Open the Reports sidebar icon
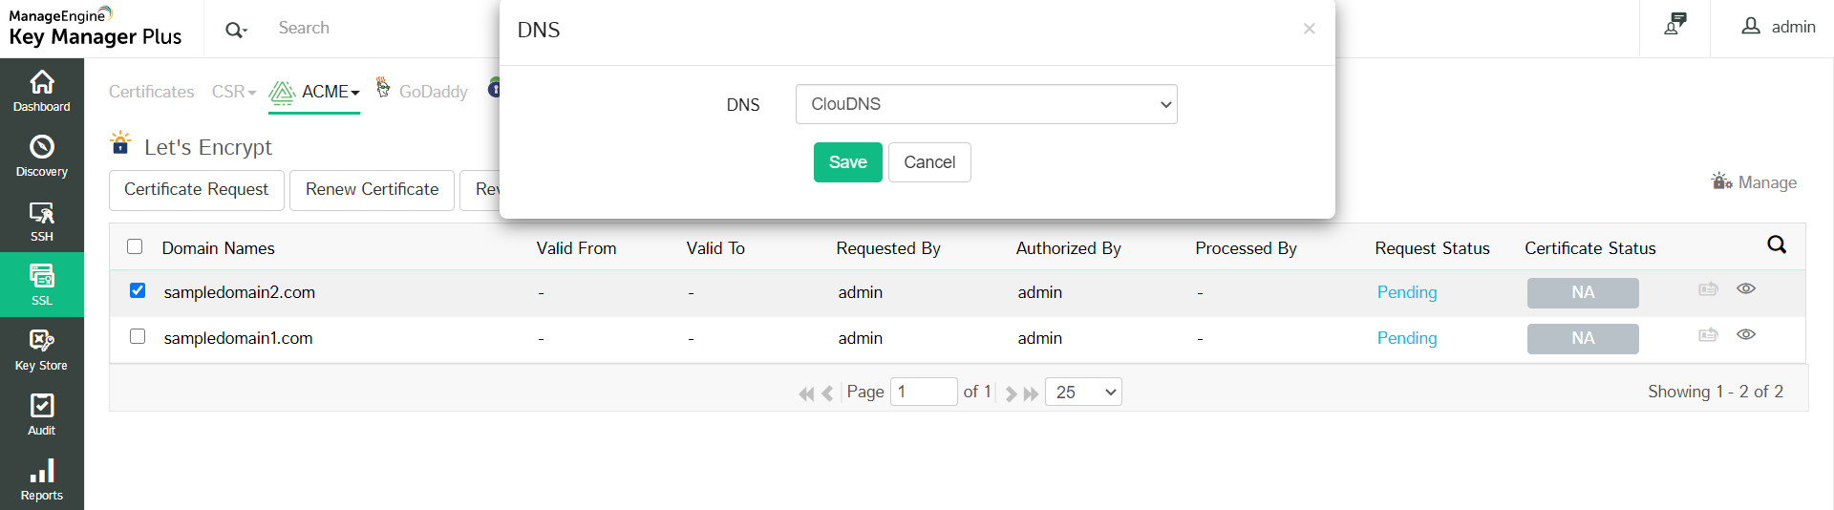 coord(42,479)
